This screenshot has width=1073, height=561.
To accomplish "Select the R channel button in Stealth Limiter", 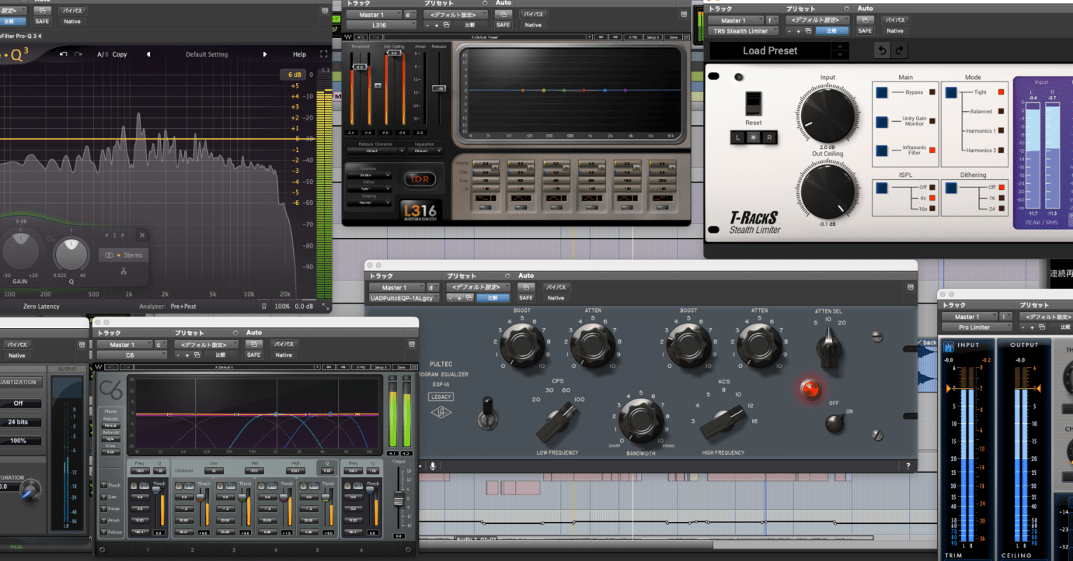I will click(769, 137).
